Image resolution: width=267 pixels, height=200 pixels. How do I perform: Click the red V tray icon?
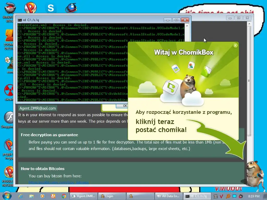pos(222,196)
